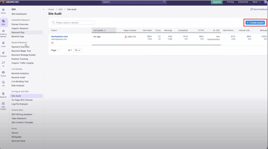The image size is (268, 149).
Task: Open Keyword Overview
Action: pos(20,47)
